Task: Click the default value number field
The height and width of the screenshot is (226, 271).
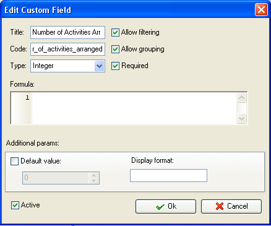Action: pos(56,178)
